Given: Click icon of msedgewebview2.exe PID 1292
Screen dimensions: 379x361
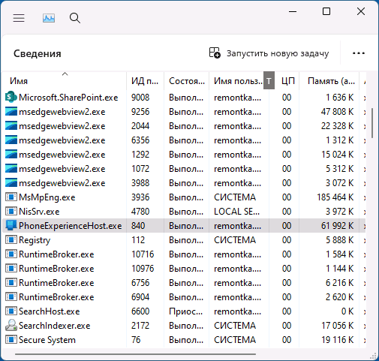Looking at the screenshot, I should coord(11,155).
